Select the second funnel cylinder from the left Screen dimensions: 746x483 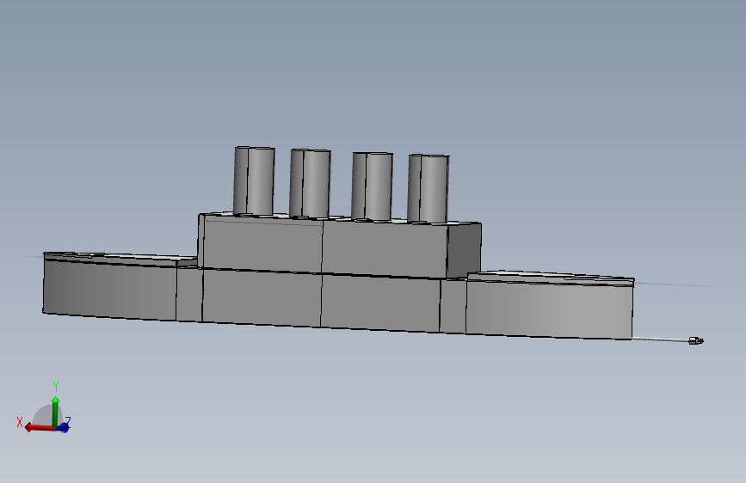coord(311,184)
